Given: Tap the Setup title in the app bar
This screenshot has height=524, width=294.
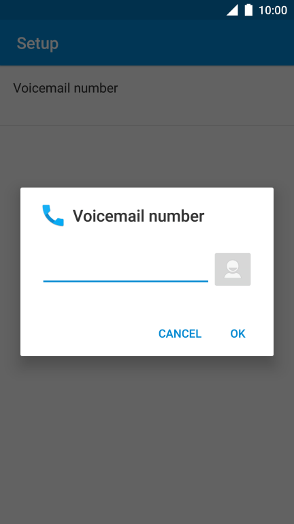Looking at the screenshot, I should tap(37, 44).
